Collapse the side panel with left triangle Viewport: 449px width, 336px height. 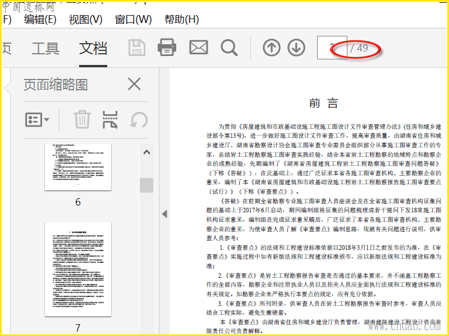click(x=164, y=214)
